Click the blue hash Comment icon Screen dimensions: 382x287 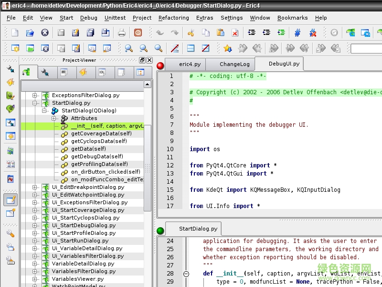[297, 33]
